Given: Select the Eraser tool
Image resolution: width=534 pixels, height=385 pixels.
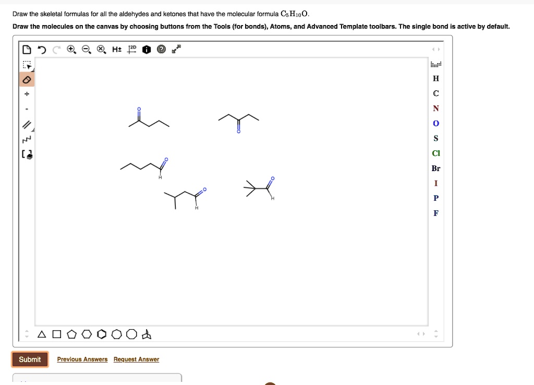Looking at the screenshot, I should (27, 79).
